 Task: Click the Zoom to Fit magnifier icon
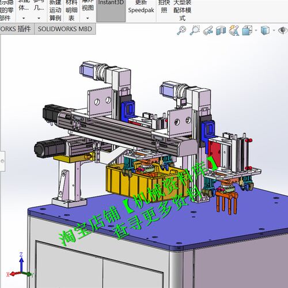click(181, 31)
